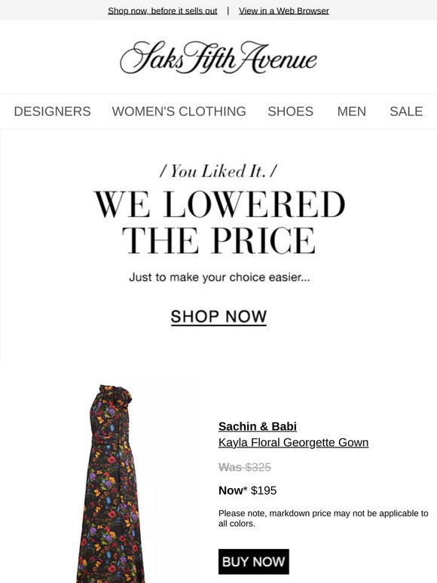Screen dimensions: 437x583
Task: Click the 'We Lowered The Price' headline
Action: 218,222
